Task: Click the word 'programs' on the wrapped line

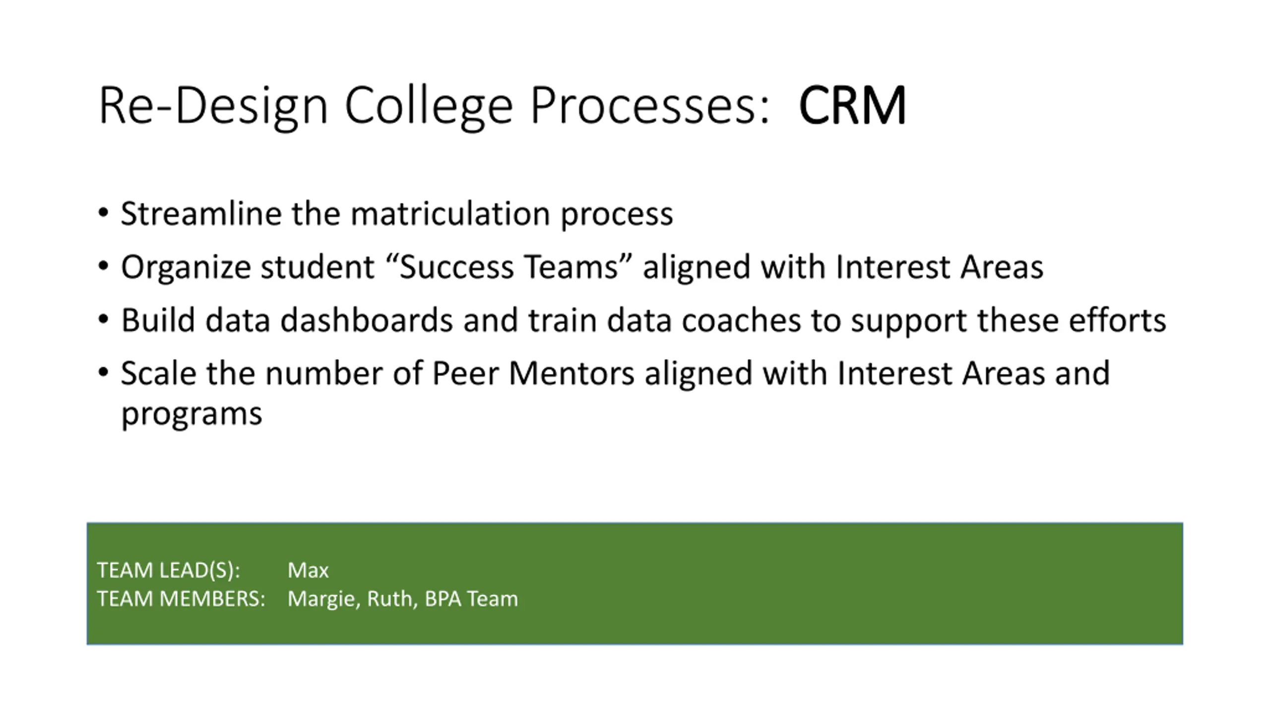Action: pyautogui.click(x=191, y=415)
